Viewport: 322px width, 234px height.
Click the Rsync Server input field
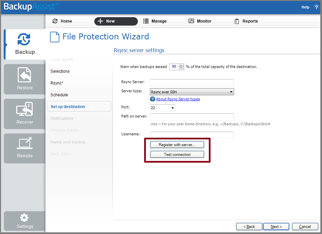click(x=192, y=82)
